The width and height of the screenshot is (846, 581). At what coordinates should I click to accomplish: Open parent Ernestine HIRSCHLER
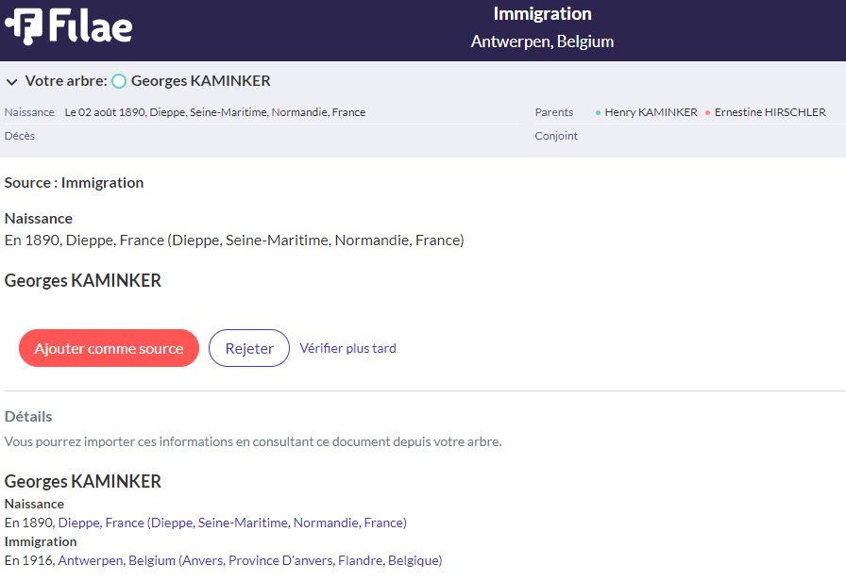coord(770,112)
